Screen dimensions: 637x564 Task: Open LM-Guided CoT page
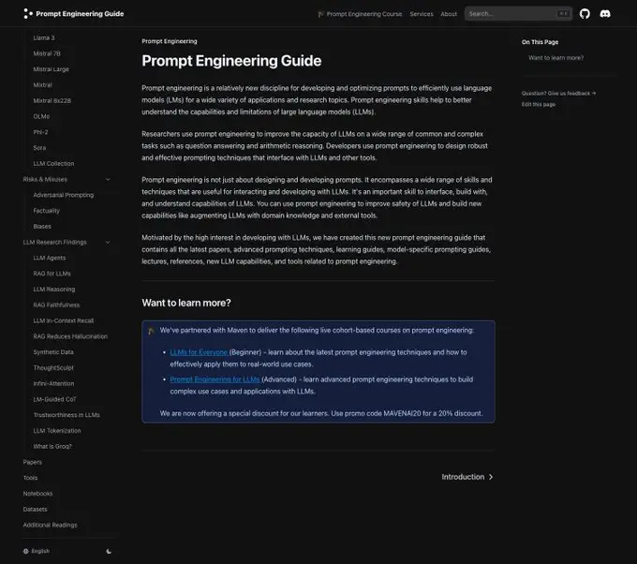point(55,399)
